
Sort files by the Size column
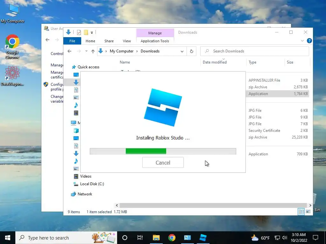tap(290, 62)
